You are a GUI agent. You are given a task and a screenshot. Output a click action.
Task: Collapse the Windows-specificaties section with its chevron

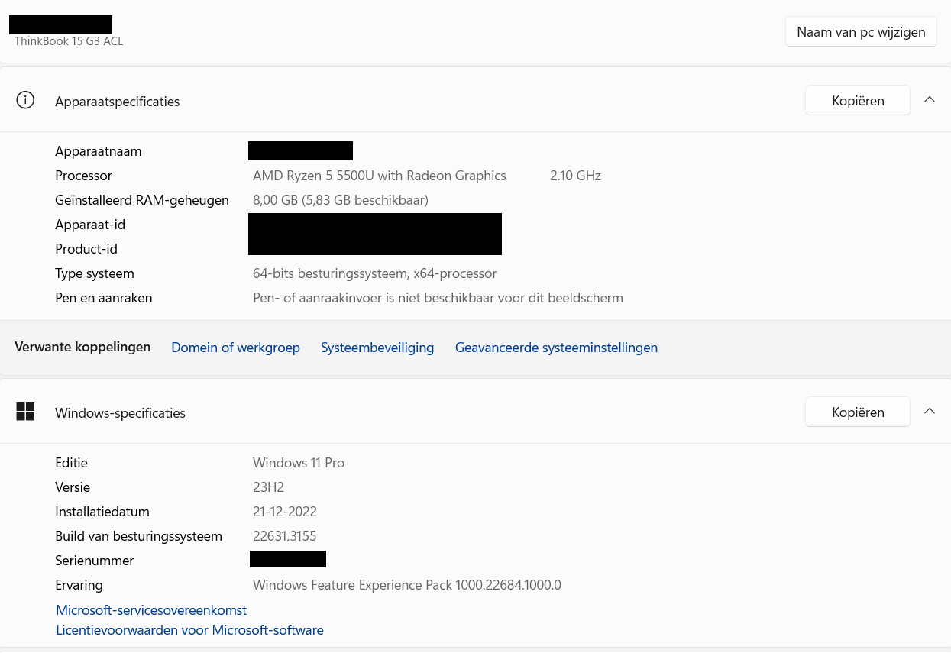930,411
